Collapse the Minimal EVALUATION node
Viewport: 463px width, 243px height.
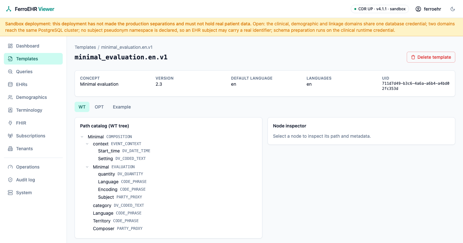[87, 167]
